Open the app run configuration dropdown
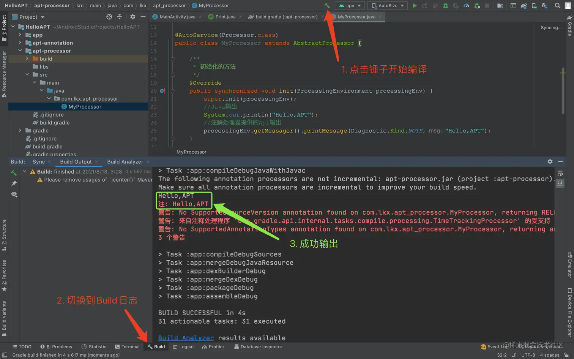Screen dimensions: 574x359 click(x=350, y=6)
